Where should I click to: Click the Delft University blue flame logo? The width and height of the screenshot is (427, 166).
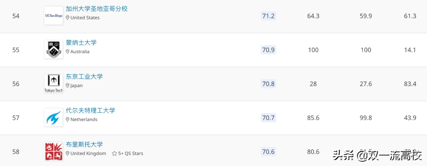coord(53,118)
